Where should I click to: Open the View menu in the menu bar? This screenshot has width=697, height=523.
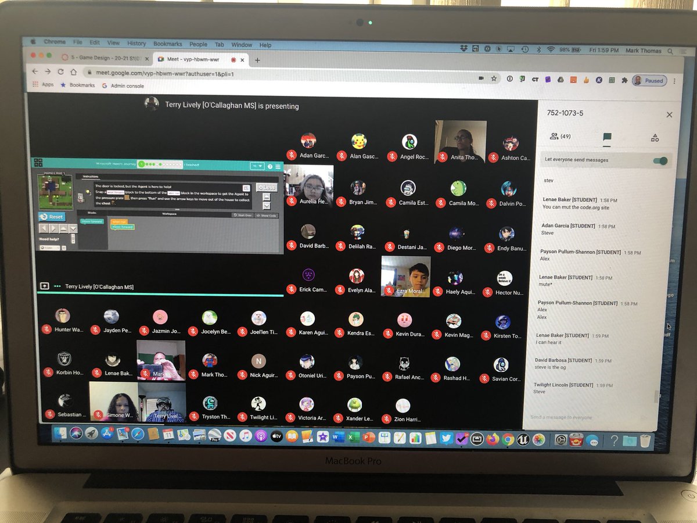tap(113, 42)
